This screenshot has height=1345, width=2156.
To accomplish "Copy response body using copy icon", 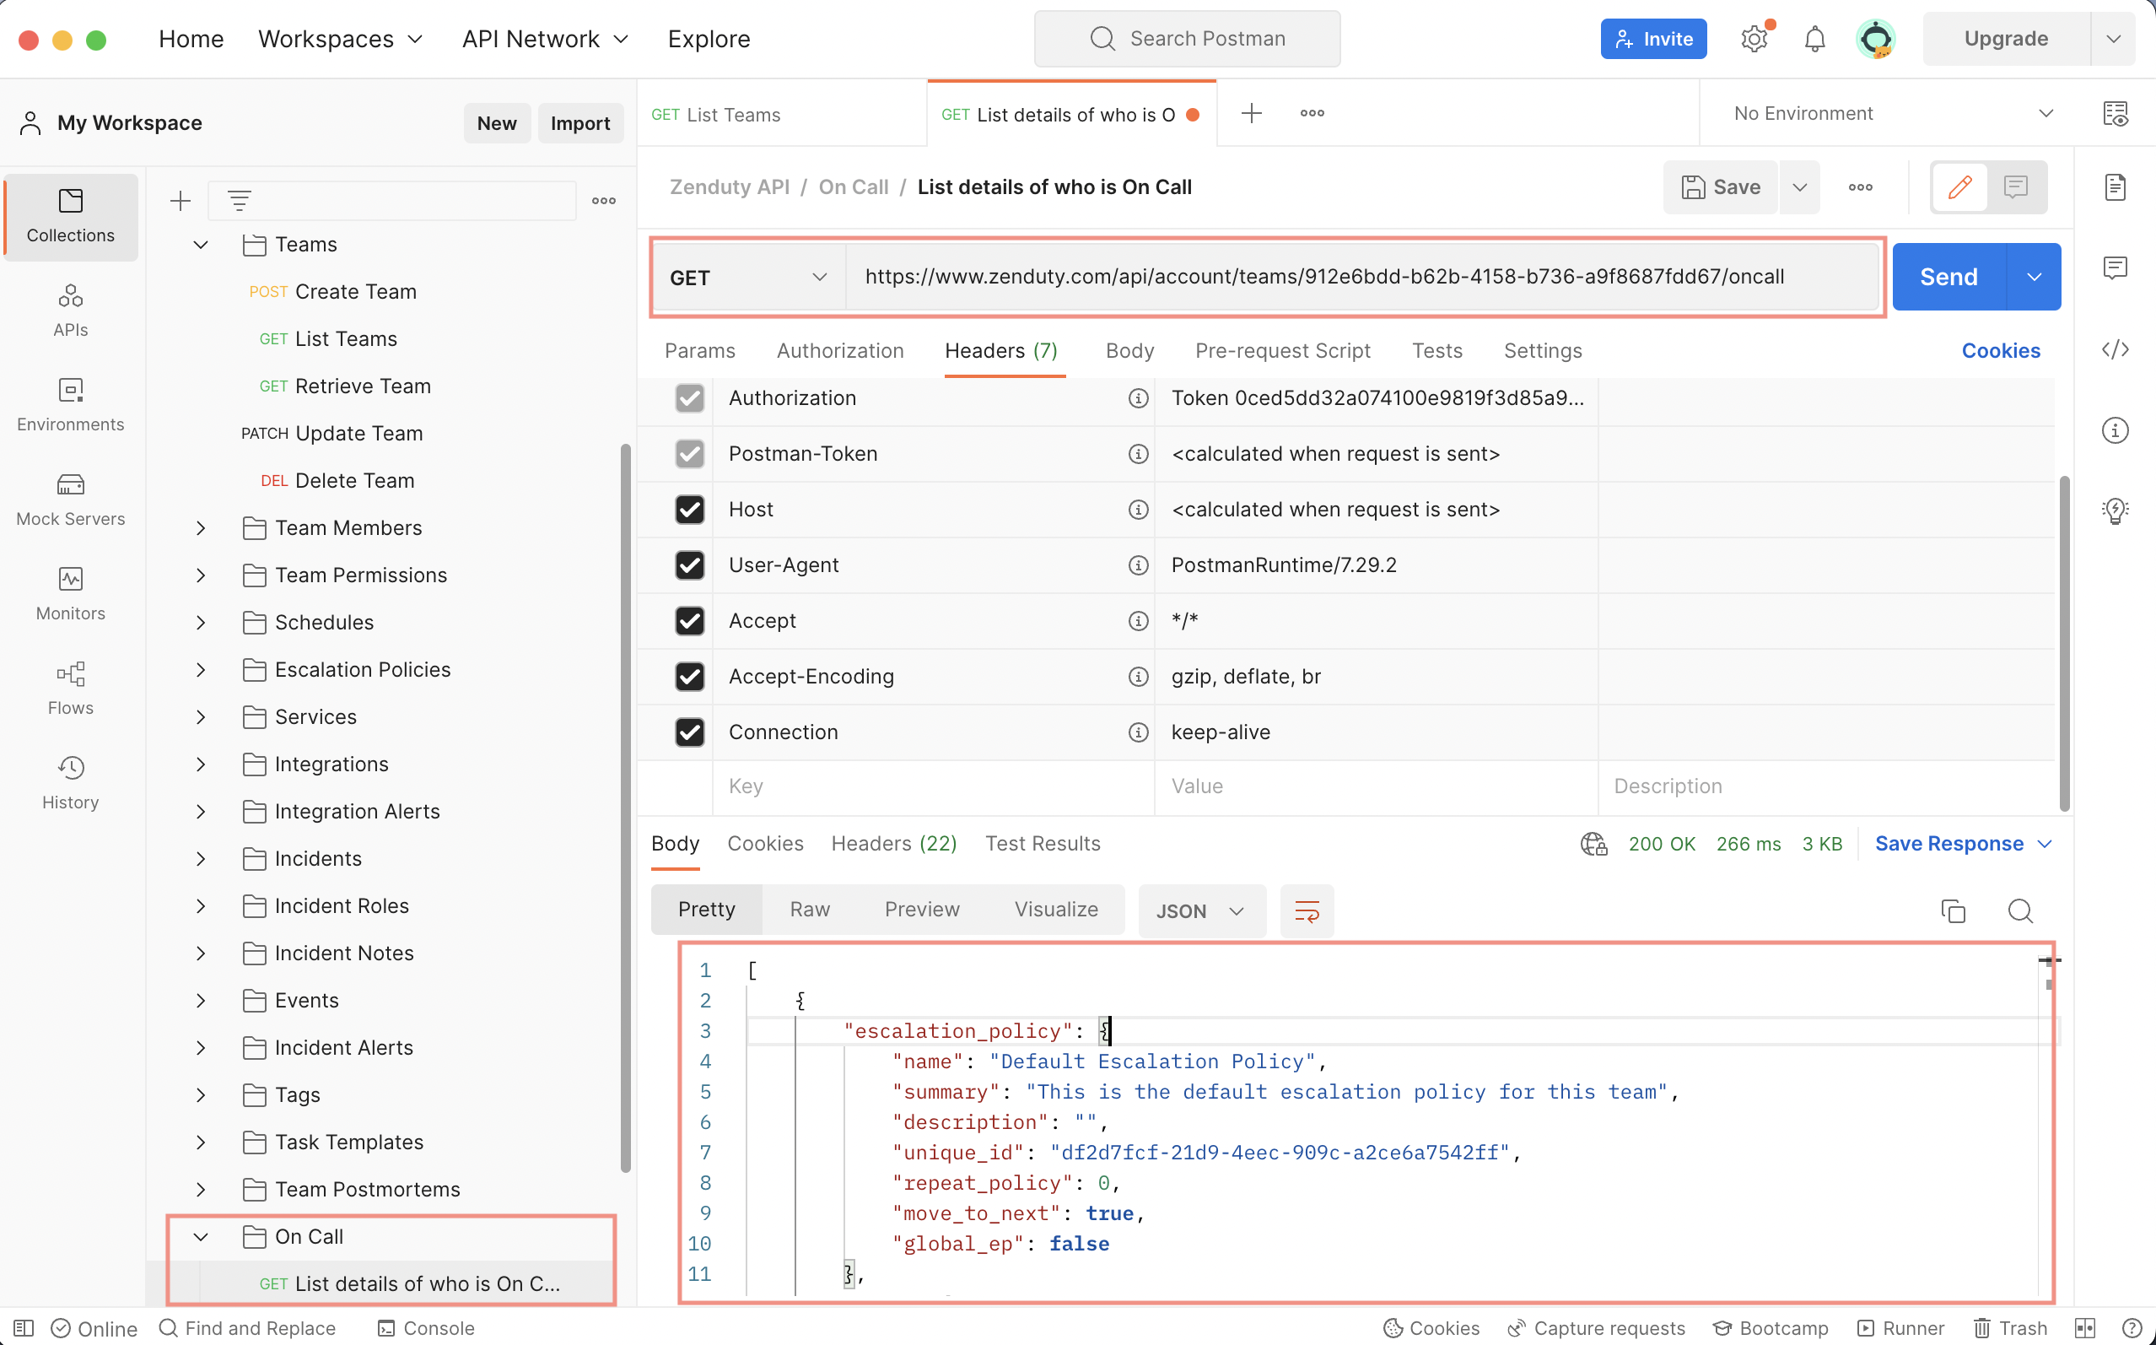I will tap(1953, 911).
